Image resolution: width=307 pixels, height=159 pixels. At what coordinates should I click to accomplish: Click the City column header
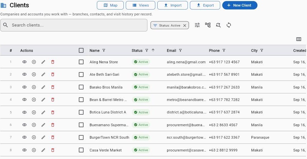[x=254, y=50]
